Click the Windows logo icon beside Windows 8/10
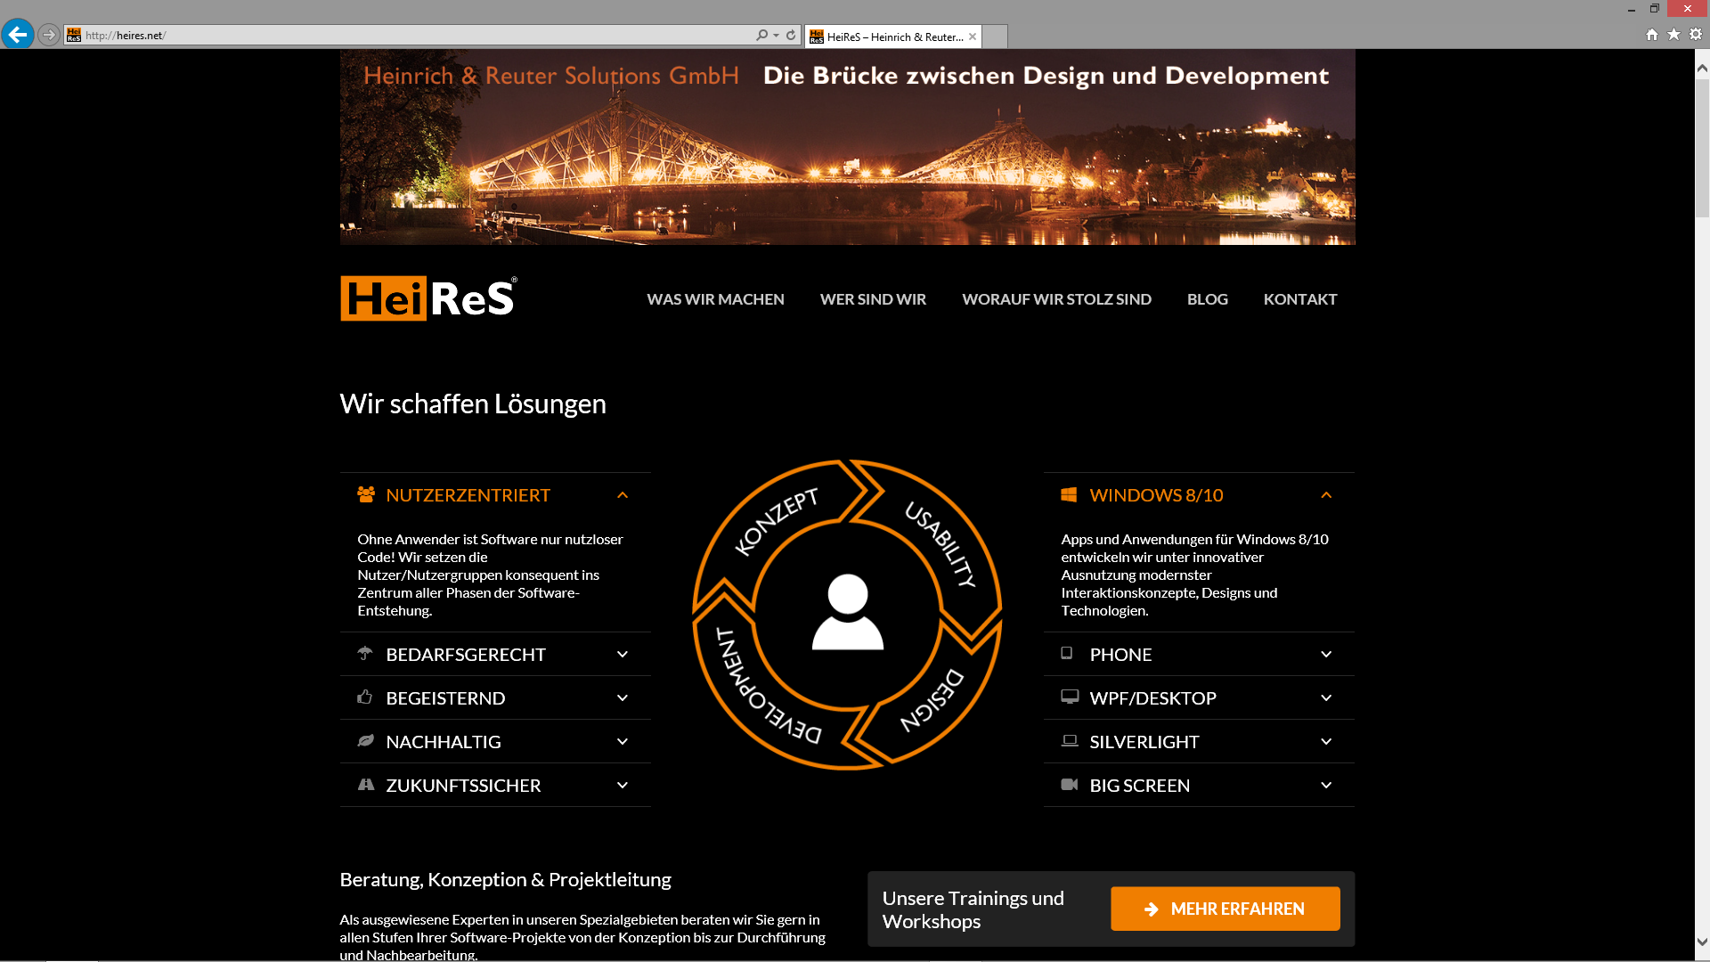The image size is (1710, 962). pyautogui.click(x=1069, y=494)
